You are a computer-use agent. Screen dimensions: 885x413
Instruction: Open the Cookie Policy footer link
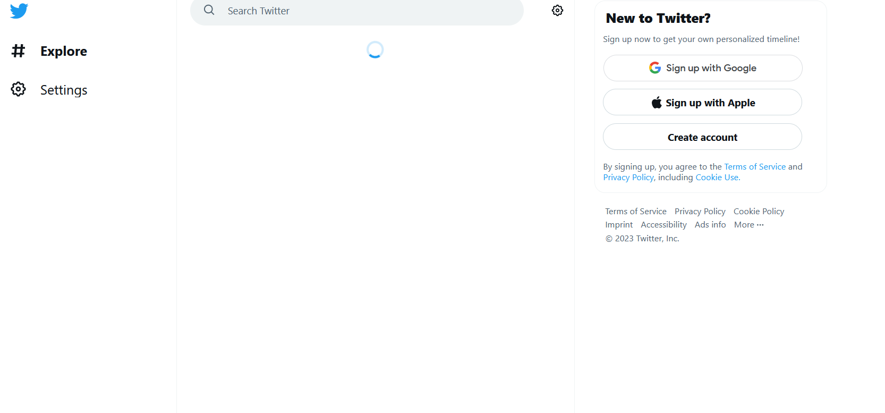point(759,212)
